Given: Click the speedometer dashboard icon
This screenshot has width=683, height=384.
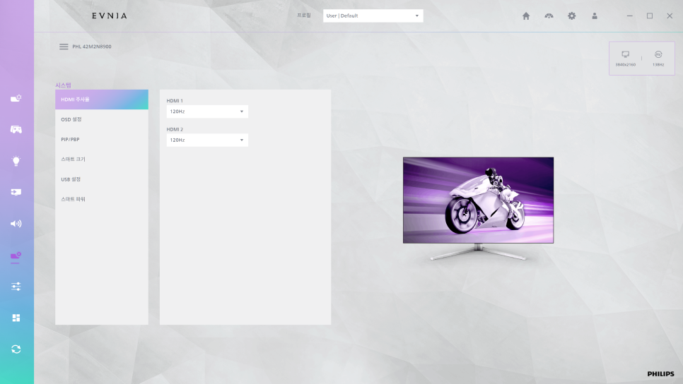Looking at the screenshot, I should click(x=549, y=16).
